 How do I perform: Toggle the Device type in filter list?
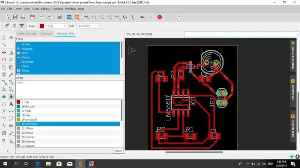[x=25, y=57]
